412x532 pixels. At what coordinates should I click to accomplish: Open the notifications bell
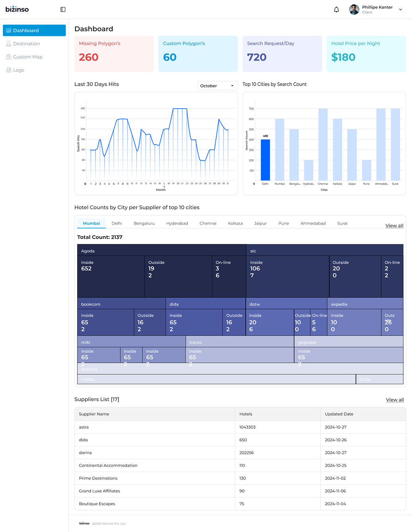[x=336, y=10]
